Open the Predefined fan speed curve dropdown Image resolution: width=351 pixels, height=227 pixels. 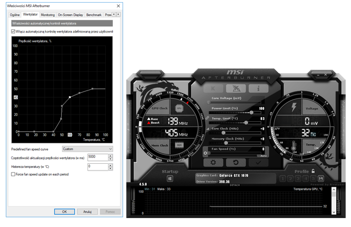coord(87,149)
